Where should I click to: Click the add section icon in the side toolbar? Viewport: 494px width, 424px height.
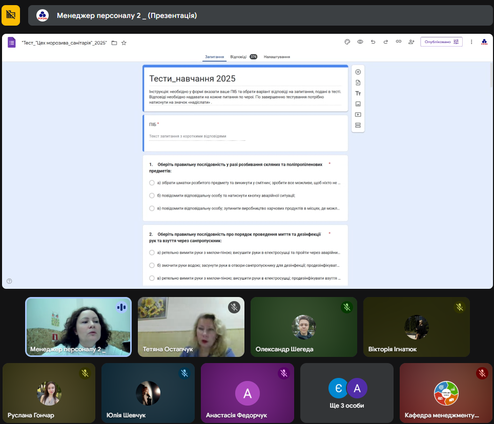tap(358, 125)
